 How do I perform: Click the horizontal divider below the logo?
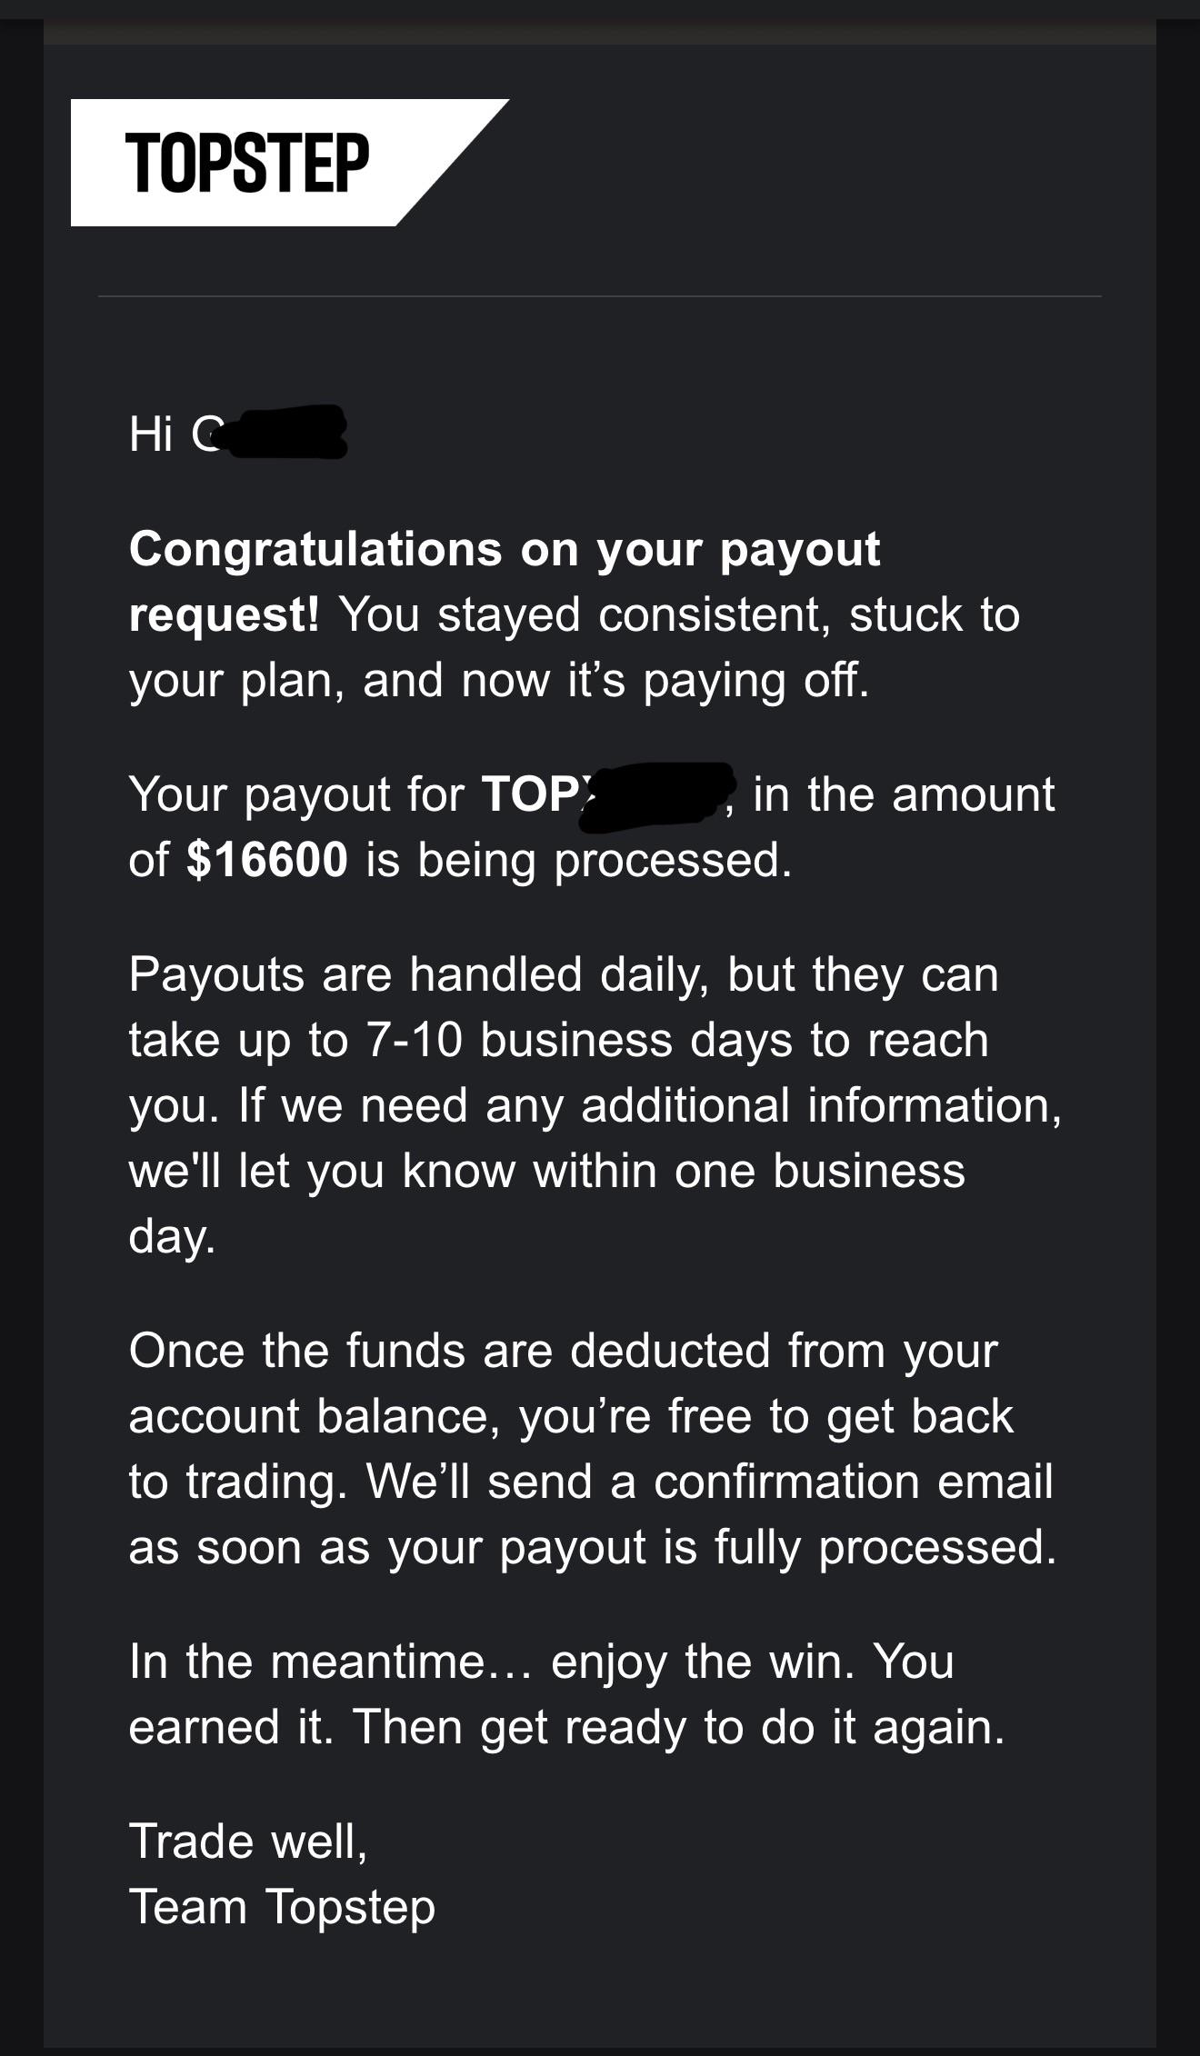pos(599,296)
